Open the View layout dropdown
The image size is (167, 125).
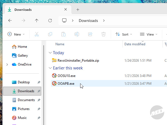[x=148, y=34]
